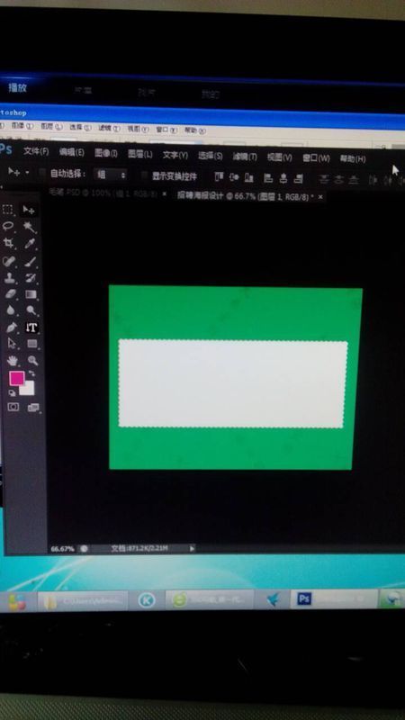Open the 视图(V) menu
Image resolution: width=405 pixels, height=720 pixels.
(x=280, y=157)
